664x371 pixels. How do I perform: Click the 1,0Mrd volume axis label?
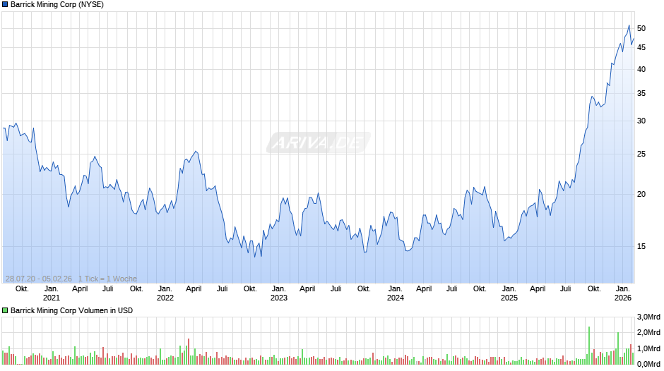(648, 348)
